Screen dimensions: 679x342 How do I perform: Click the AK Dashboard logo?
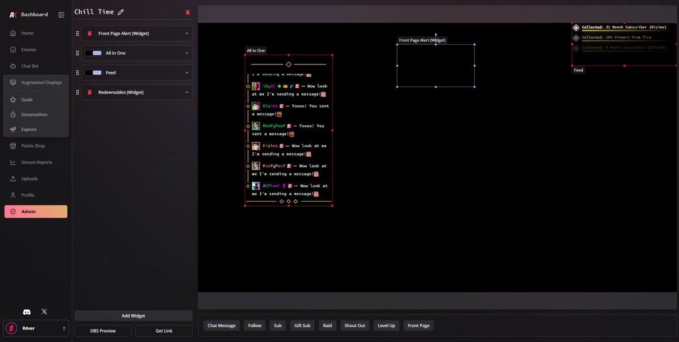[13, 14]
